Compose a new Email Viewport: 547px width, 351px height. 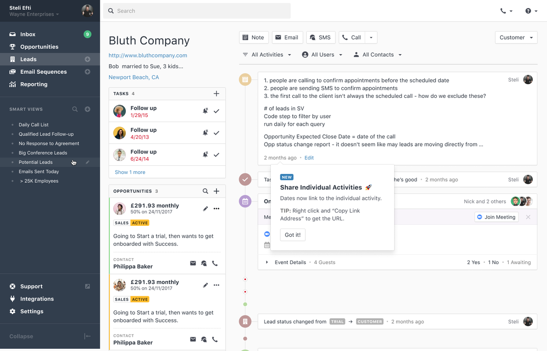click(x=287, y=37)
